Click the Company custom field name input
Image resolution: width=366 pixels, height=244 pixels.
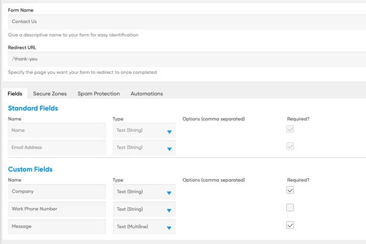(57, 192)
